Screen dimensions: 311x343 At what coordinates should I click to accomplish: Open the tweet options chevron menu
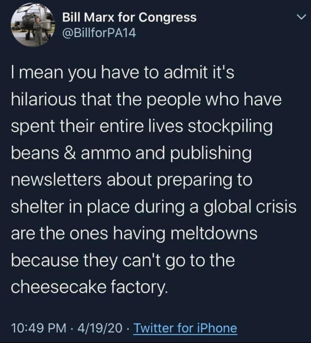tap(301, 18)
